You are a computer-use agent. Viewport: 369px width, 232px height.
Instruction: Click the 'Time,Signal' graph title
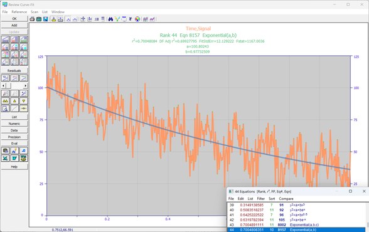[x=198, y=29]
